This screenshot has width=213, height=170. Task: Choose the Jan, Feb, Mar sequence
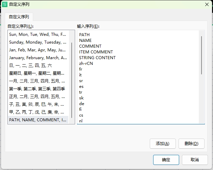point(38,50)
